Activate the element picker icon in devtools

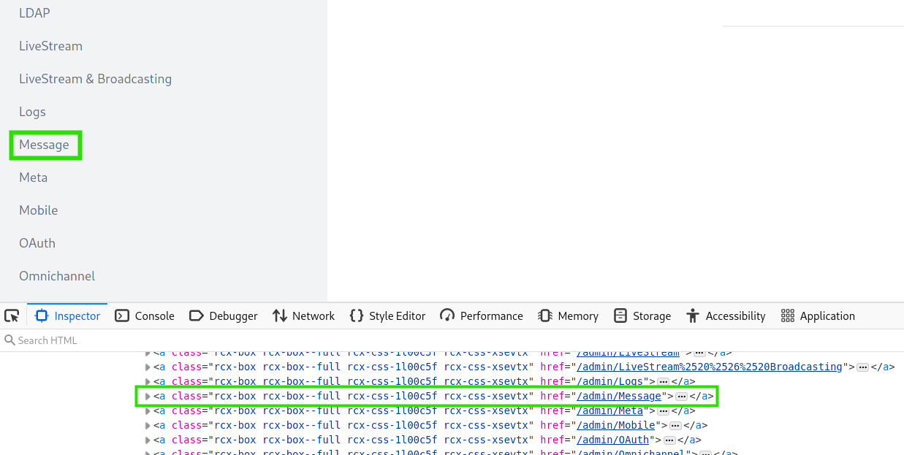[x=12, y=316]
